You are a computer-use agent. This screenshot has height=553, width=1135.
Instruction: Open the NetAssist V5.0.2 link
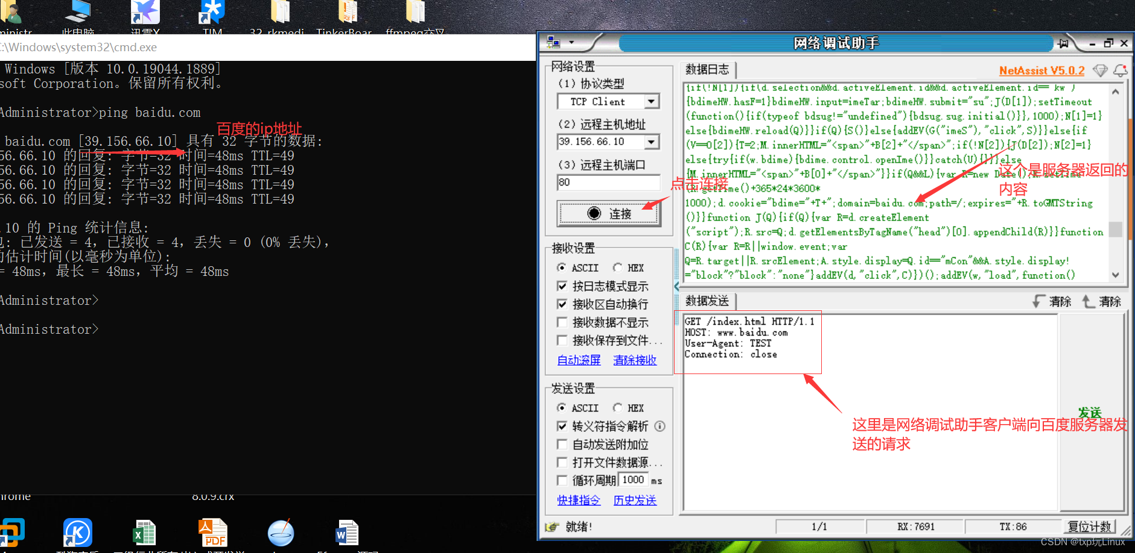click(1041, 70)
